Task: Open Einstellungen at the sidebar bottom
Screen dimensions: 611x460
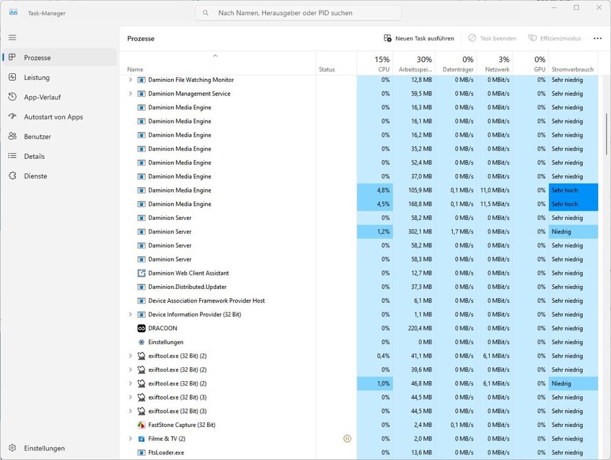Action: pos(44,448)
